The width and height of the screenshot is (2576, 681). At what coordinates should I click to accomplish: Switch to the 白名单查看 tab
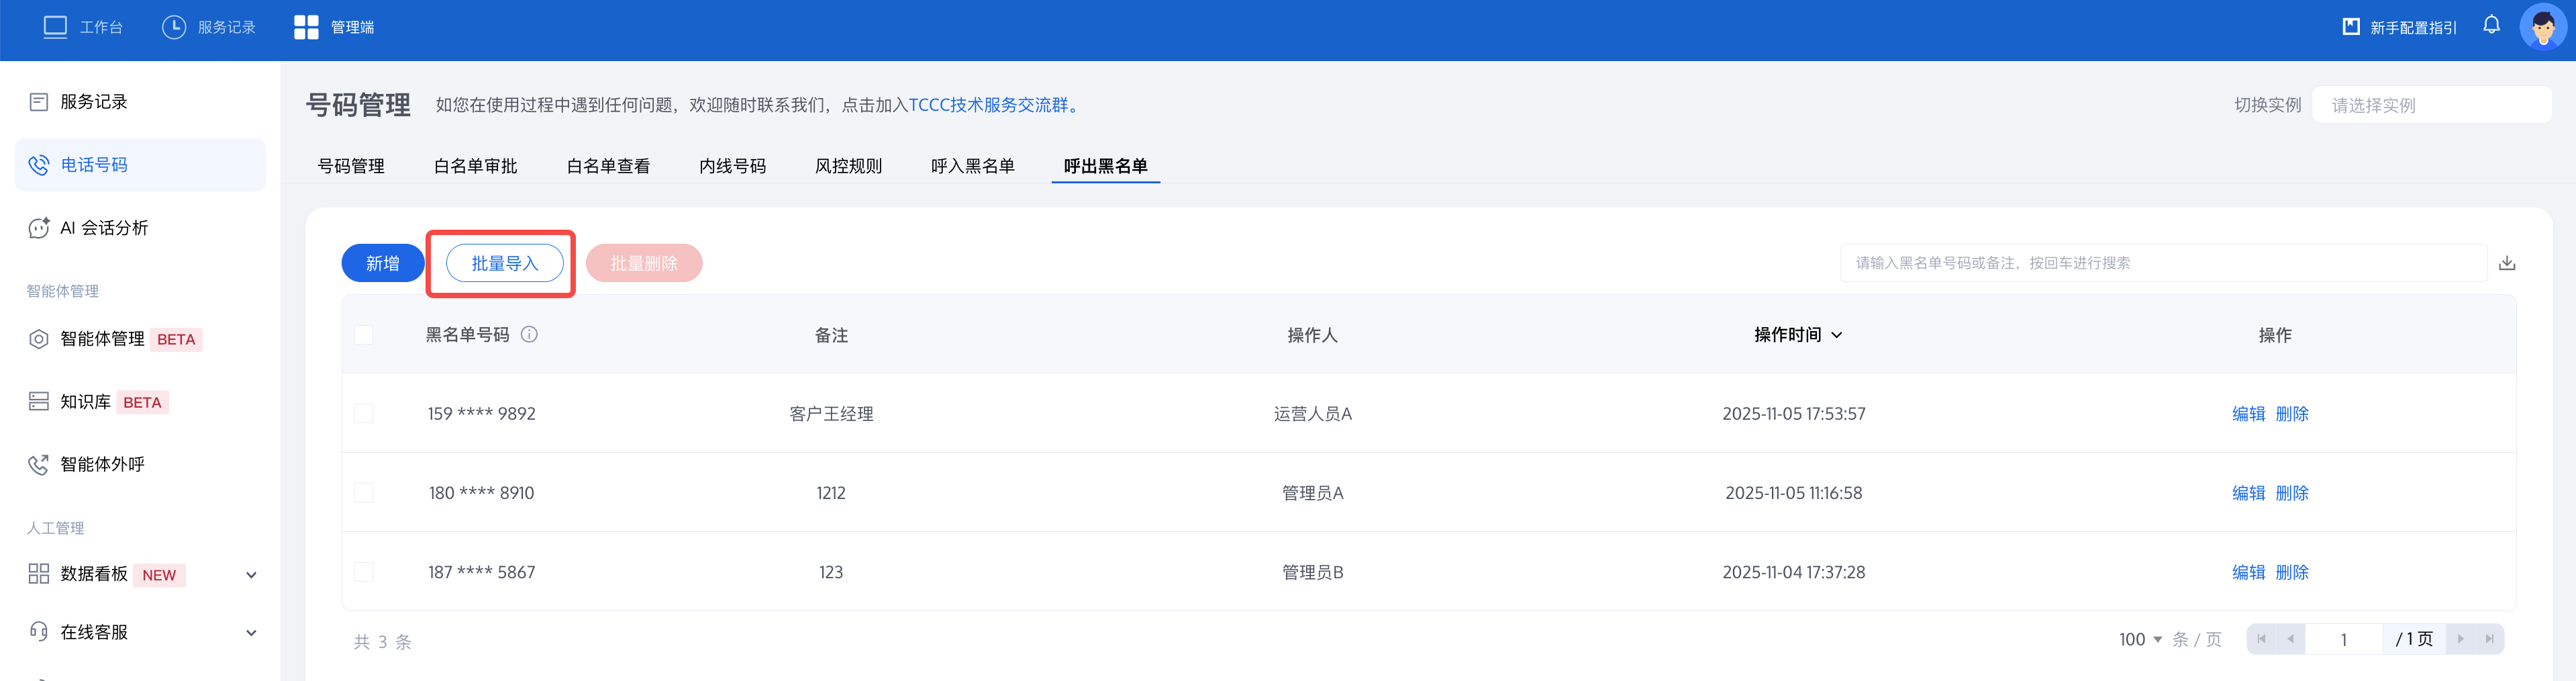(x=608, y=166)
